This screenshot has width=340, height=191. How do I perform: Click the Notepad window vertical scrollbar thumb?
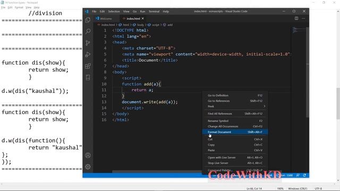pyautogui.click(x=338, y=103)
